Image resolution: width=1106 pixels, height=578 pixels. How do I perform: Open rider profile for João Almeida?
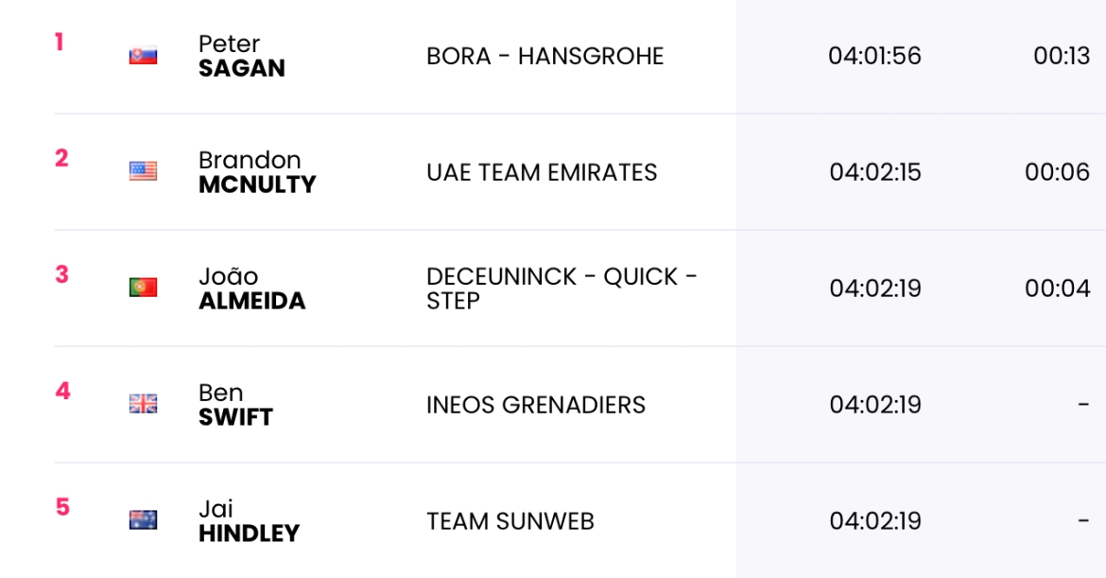tap(251, 289)
